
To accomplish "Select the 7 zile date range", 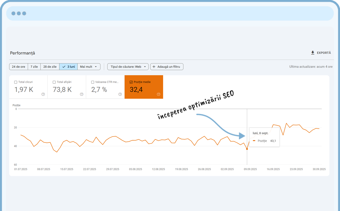I will point(34,66).
